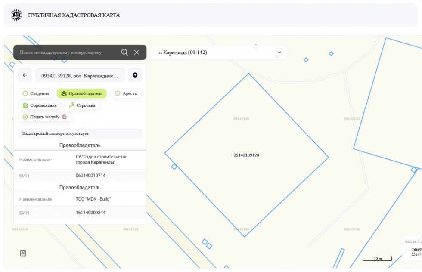The height and width of the screenshot is (272, 422).
Task: Click the selected parcel address field 09142139128
Action: click(x=80, y=76)
